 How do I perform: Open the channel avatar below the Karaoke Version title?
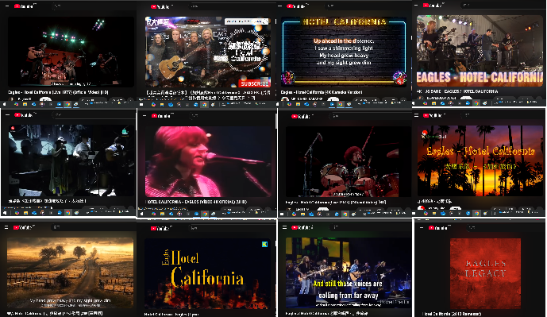[284, 99]
